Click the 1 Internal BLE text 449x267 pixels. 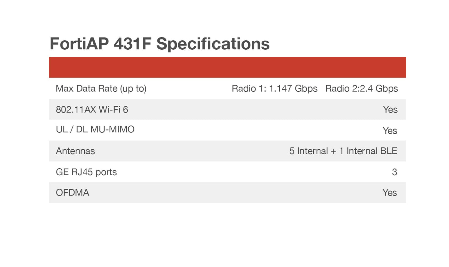pyautogui.click(x=368, y=151)
